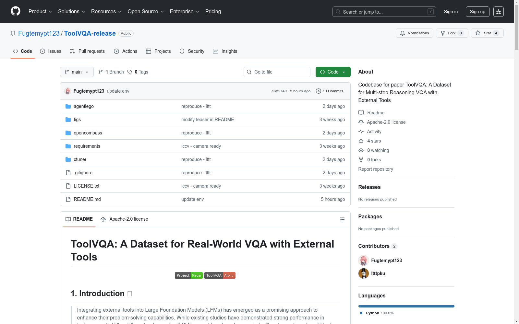Screen dimensions: 519x324
Task: Star the repository
Action: click(x=487, y=33)
